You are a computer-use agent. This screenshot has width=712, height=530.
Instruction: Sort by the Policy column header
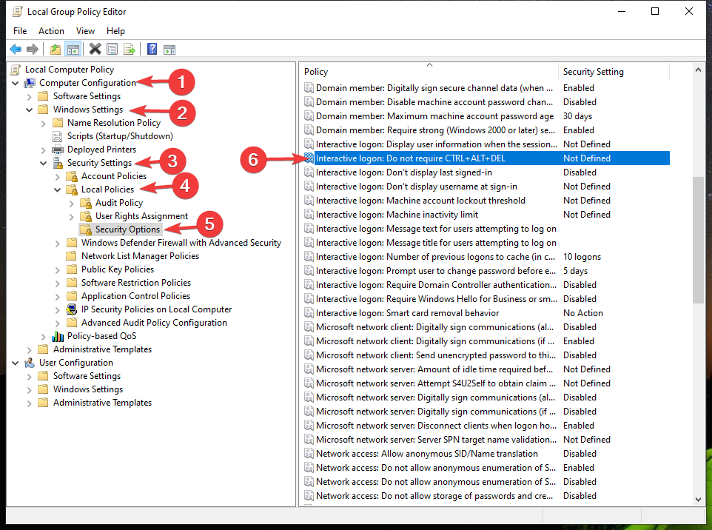(429, 72)
